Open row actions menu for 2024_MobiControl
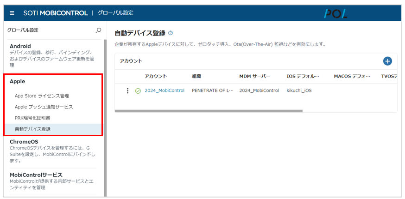This screenshot has height=199, width=405. (127, 90)
